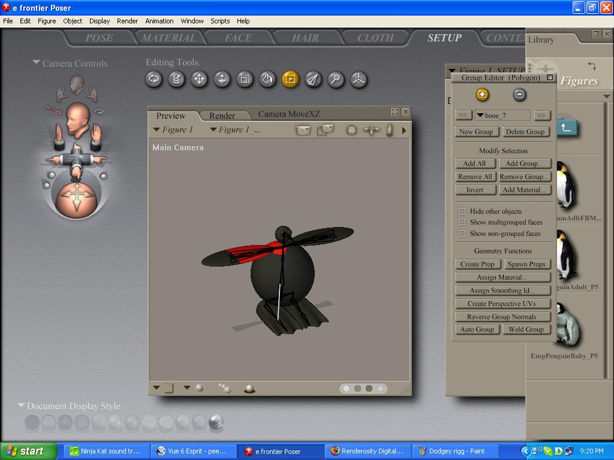Image resolution: width=614 pixels, height=460 pixels.
Task: Open the Figure menu
Action: (47, 21)
